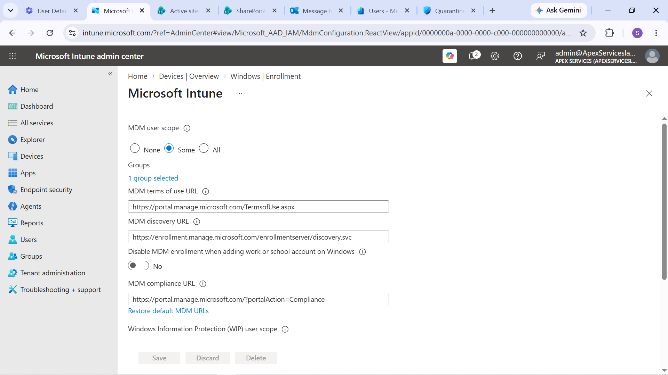Show info for Disable MDM enrollment setting

363,252
